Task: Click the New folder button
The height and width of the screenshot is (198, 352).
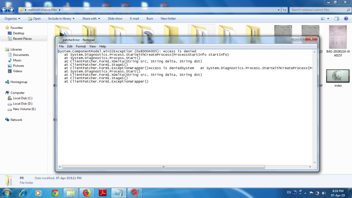Action: (x=168, y=19)
